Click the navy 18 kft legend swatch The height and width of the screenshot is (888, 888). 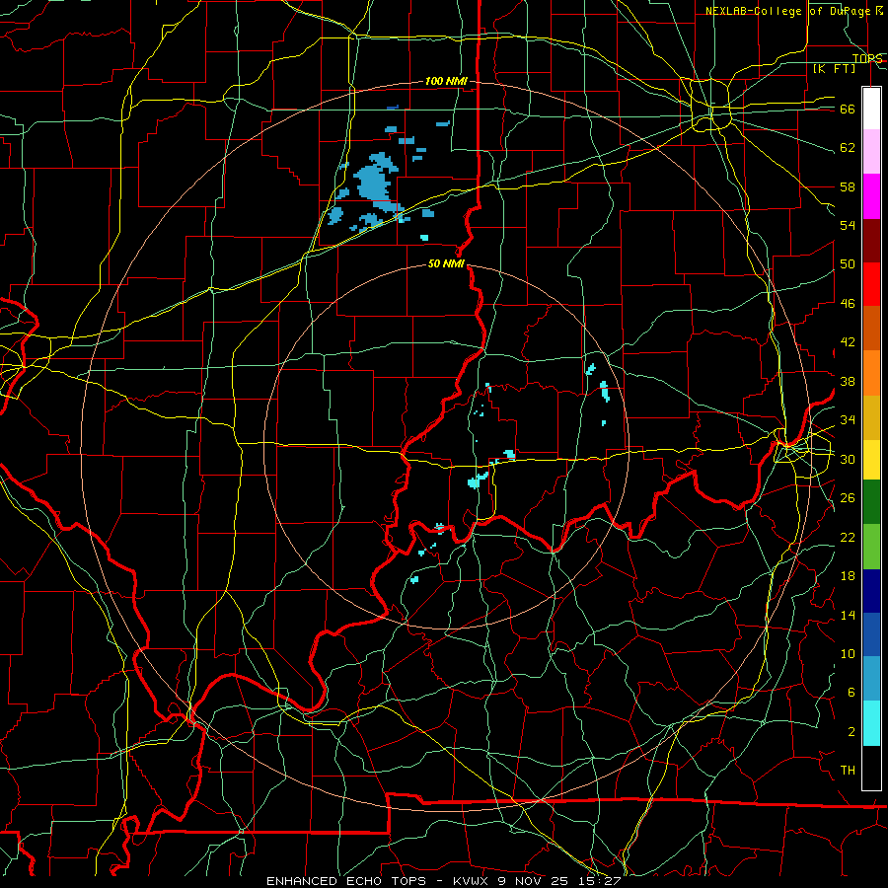click(871, 591)
